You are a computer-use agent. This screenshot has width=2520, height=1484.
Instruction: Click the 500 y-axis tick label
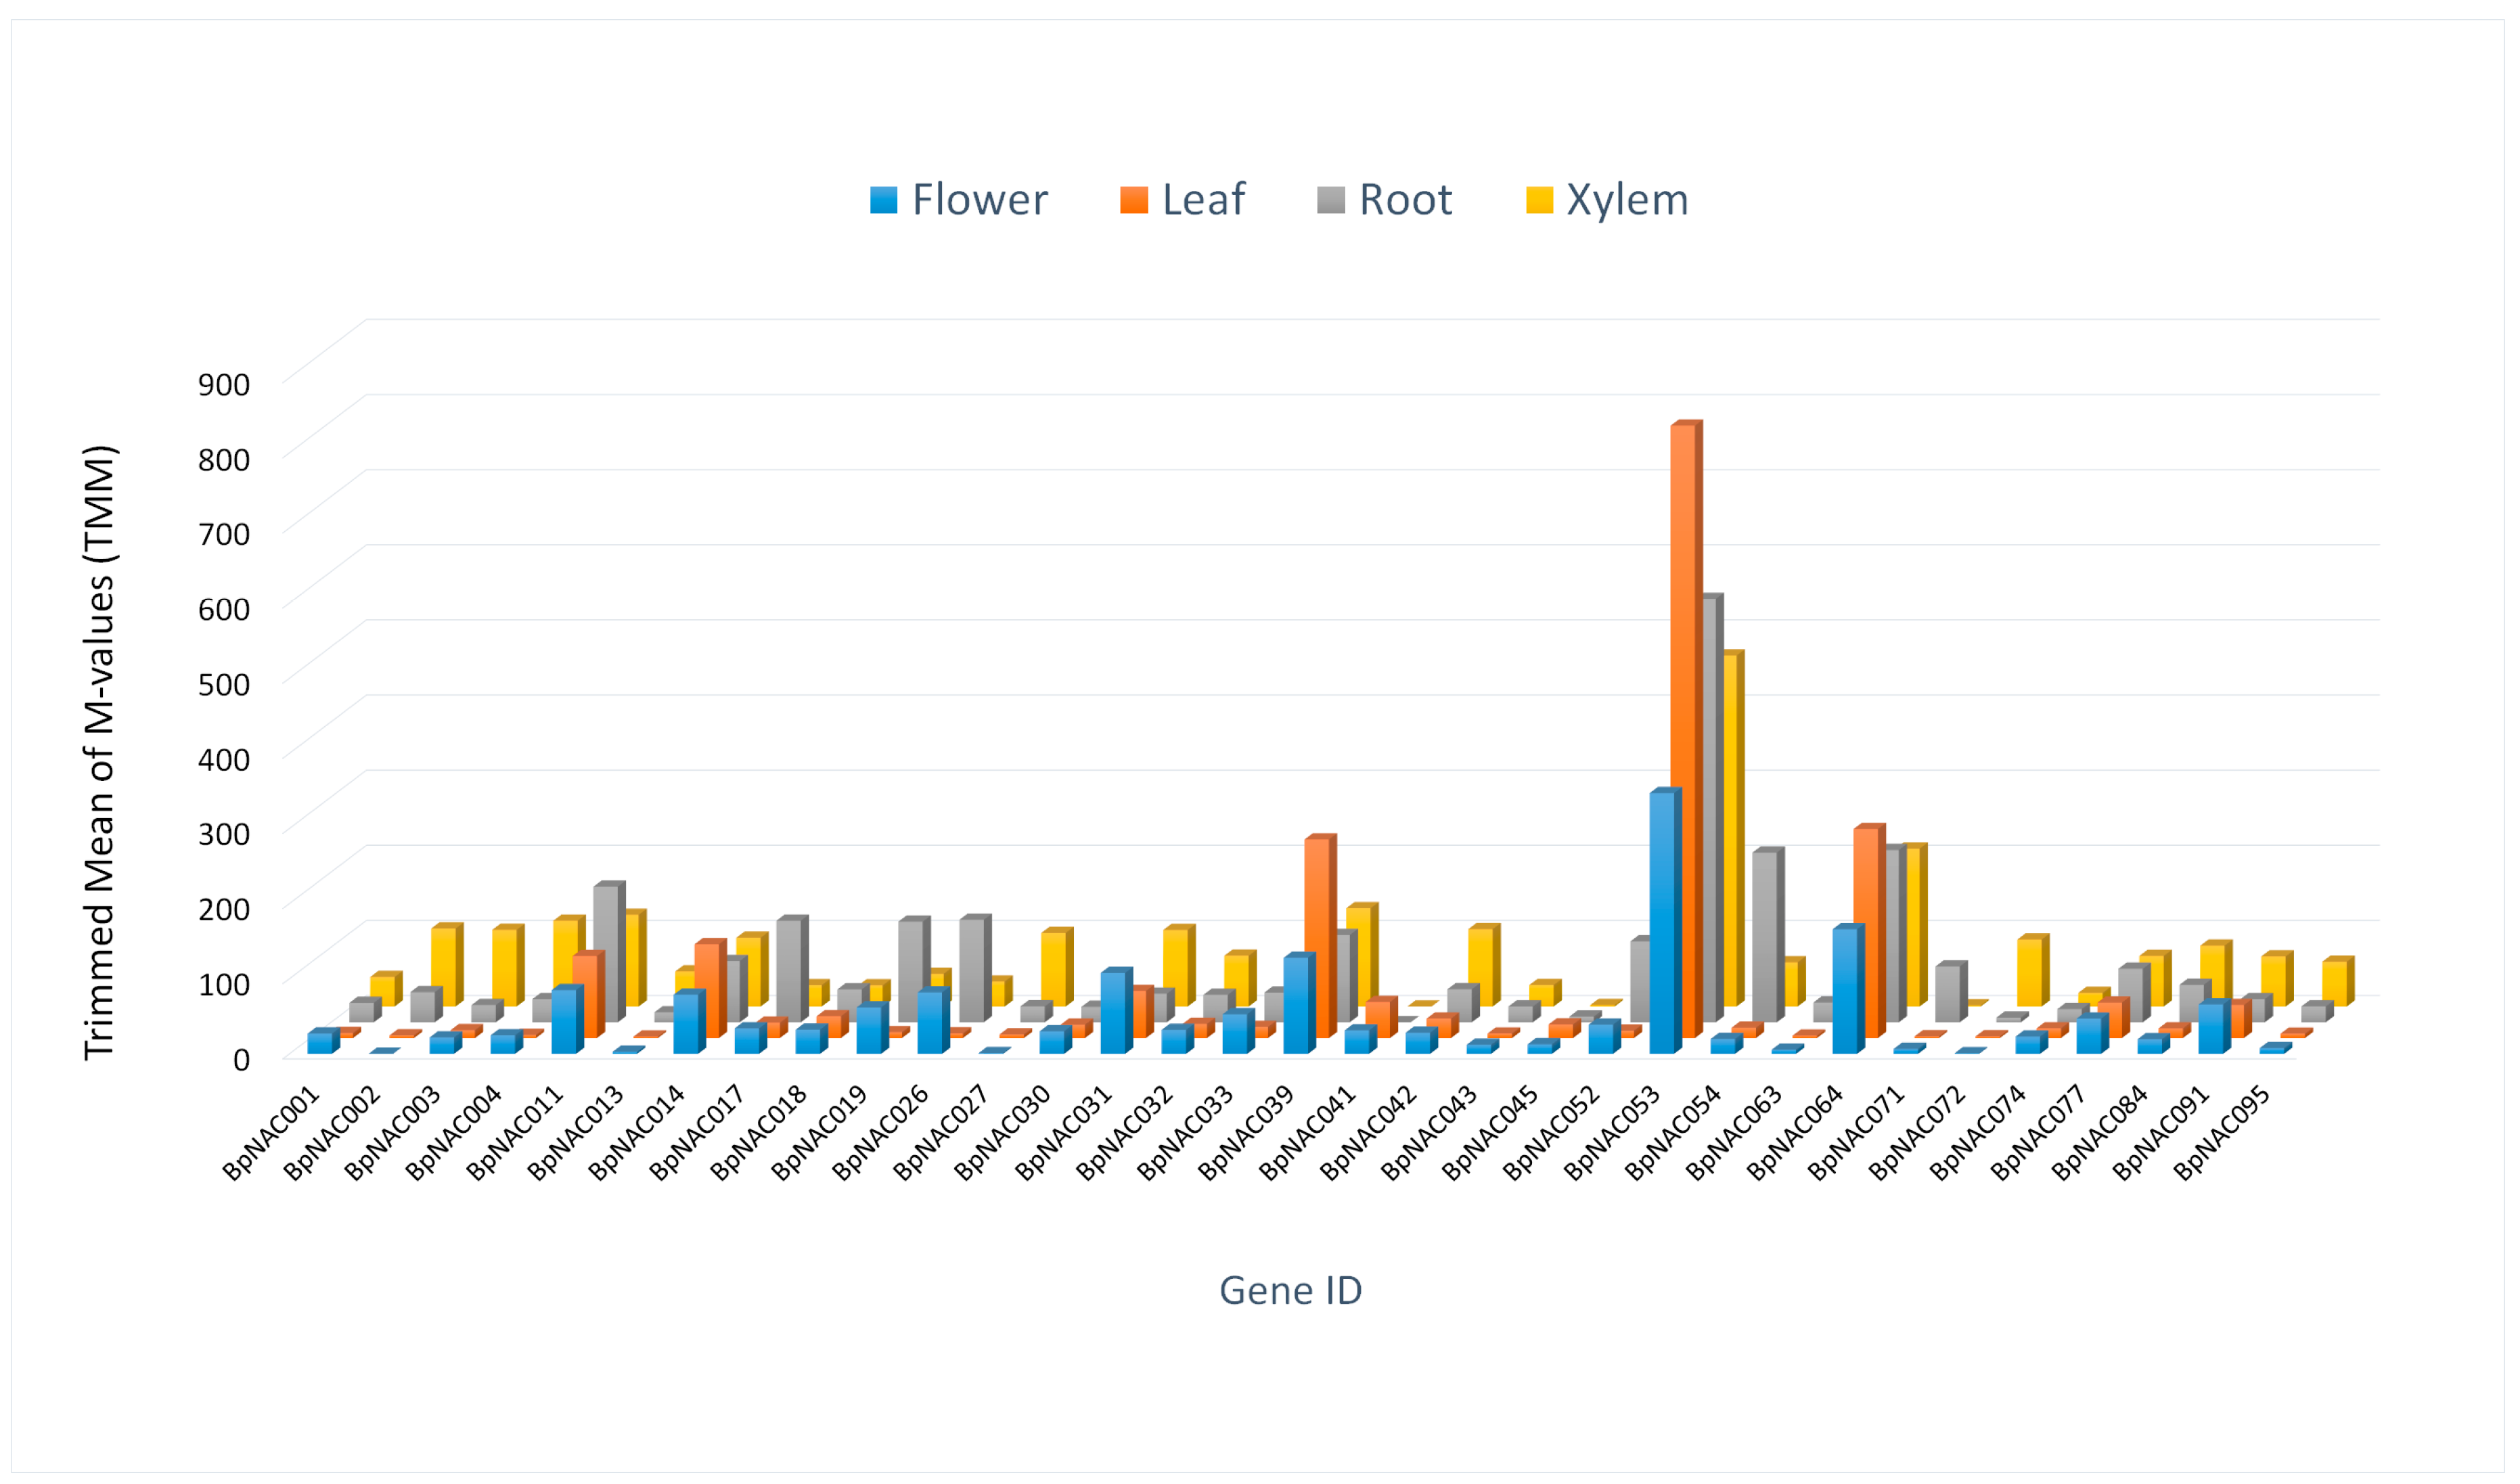pyautogui.click(x=224, y=684)
